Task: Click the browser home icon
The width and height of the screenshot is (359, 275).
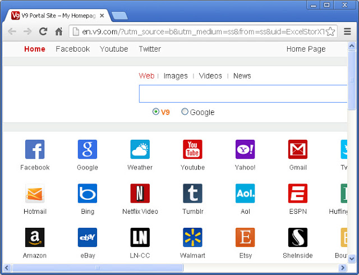Action: pyautogui.click(x=59, y=31)
